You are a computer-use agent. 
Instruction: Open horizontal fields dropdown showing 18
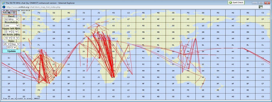[8, 38]
